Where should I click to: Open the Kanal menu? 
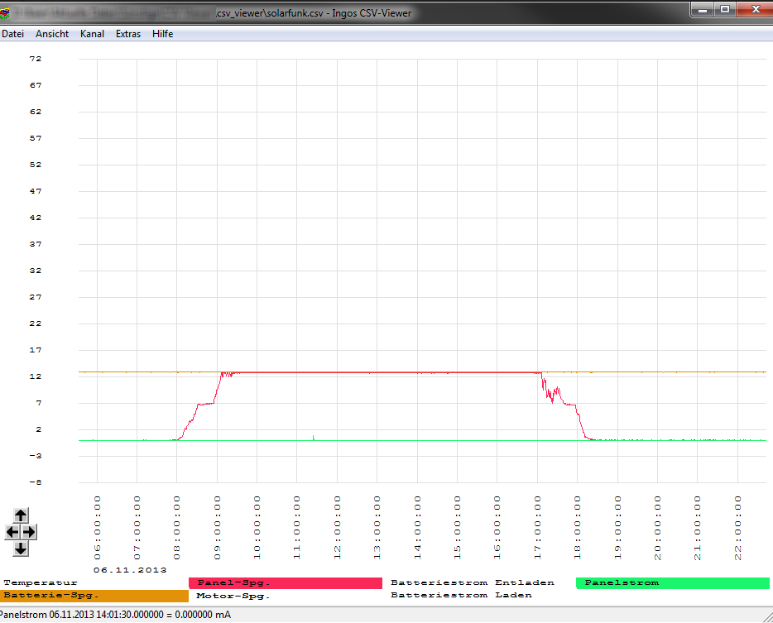click(92, 34)
